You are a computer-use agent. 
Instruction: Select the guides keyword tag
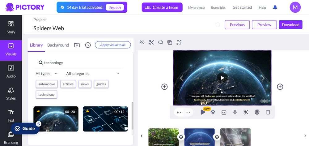pos(101,84)
